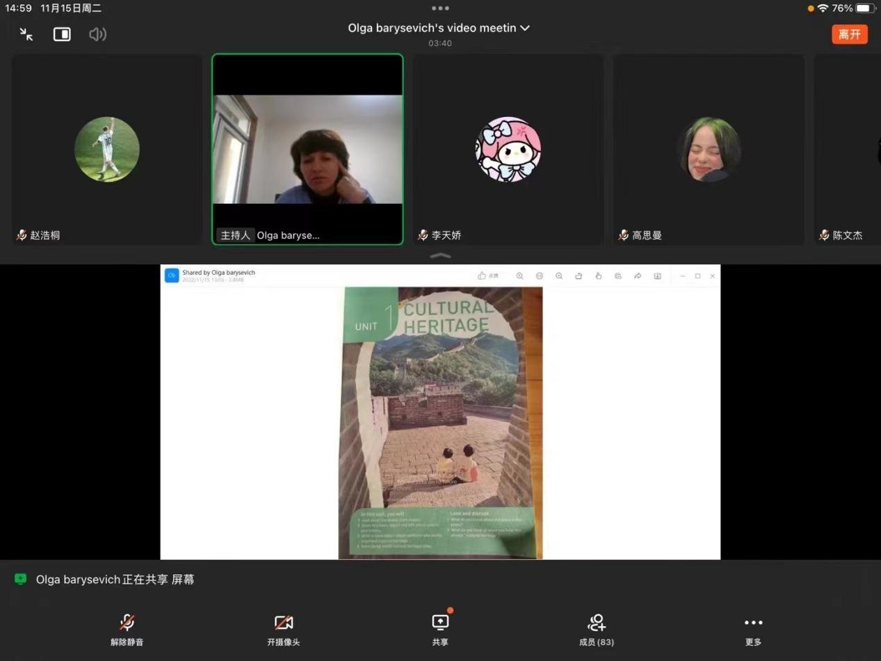Zoom out on the shared image
Viewport: 881px width, 661px height.
click(x=559, y=276)
